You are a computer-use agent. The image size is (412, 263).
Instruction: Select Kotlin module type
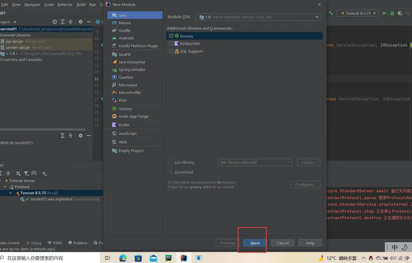coord(135,125)
